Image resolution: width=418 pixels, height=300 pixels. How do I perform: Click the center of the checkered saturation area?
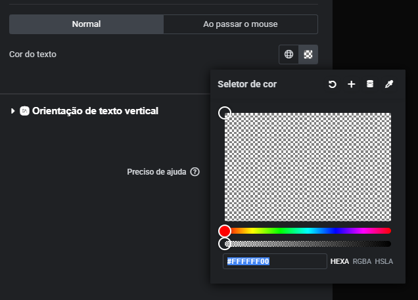pos(308,167)
